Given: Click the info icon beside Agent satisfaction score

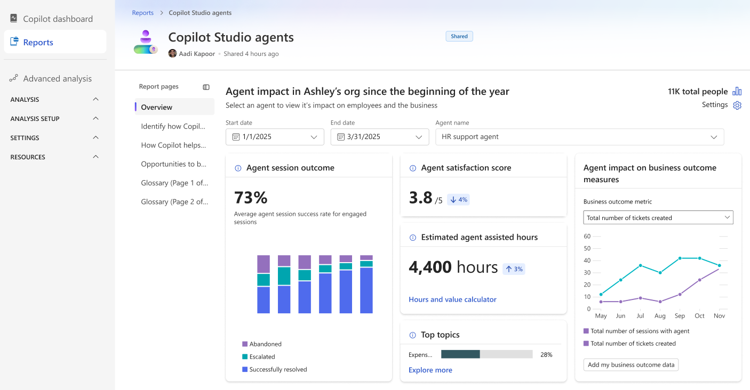Looking at the screenshot, I should point(412,167).
